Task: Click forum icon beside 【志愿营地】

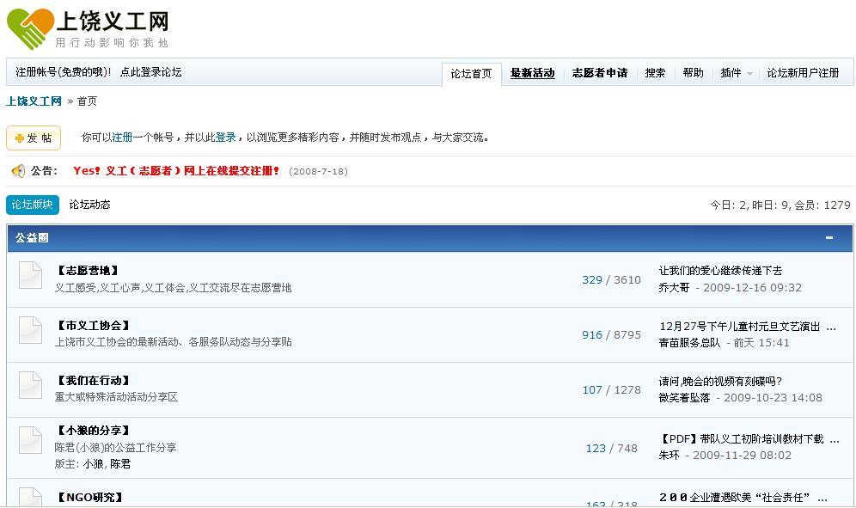Action: [30, 275]
